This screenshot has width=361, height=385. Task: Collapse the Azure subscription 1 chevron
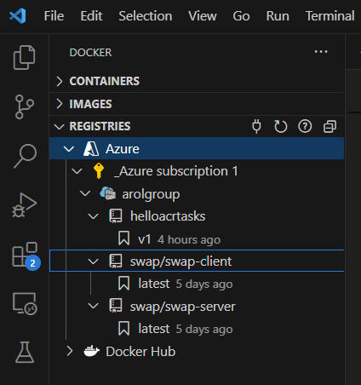click(x=77, y=171)
